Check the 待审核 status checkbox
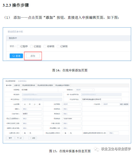This screenshot has width=135, height=155. pos(45,46)
